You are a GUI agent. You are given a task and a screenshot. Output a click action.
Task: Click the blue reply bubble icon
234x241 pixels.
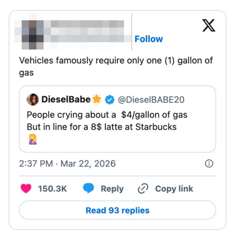tap(89, 189)
